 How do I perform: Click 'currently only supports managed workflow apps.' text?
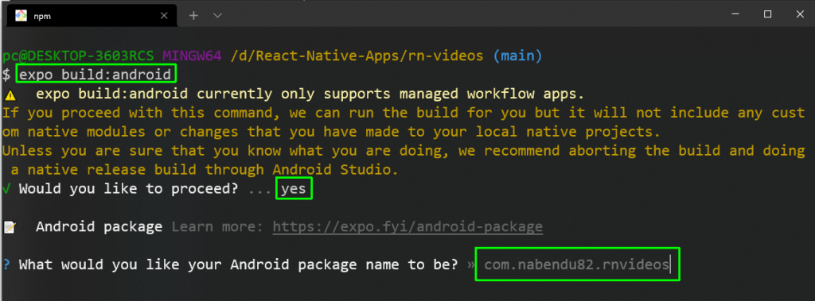390,95
